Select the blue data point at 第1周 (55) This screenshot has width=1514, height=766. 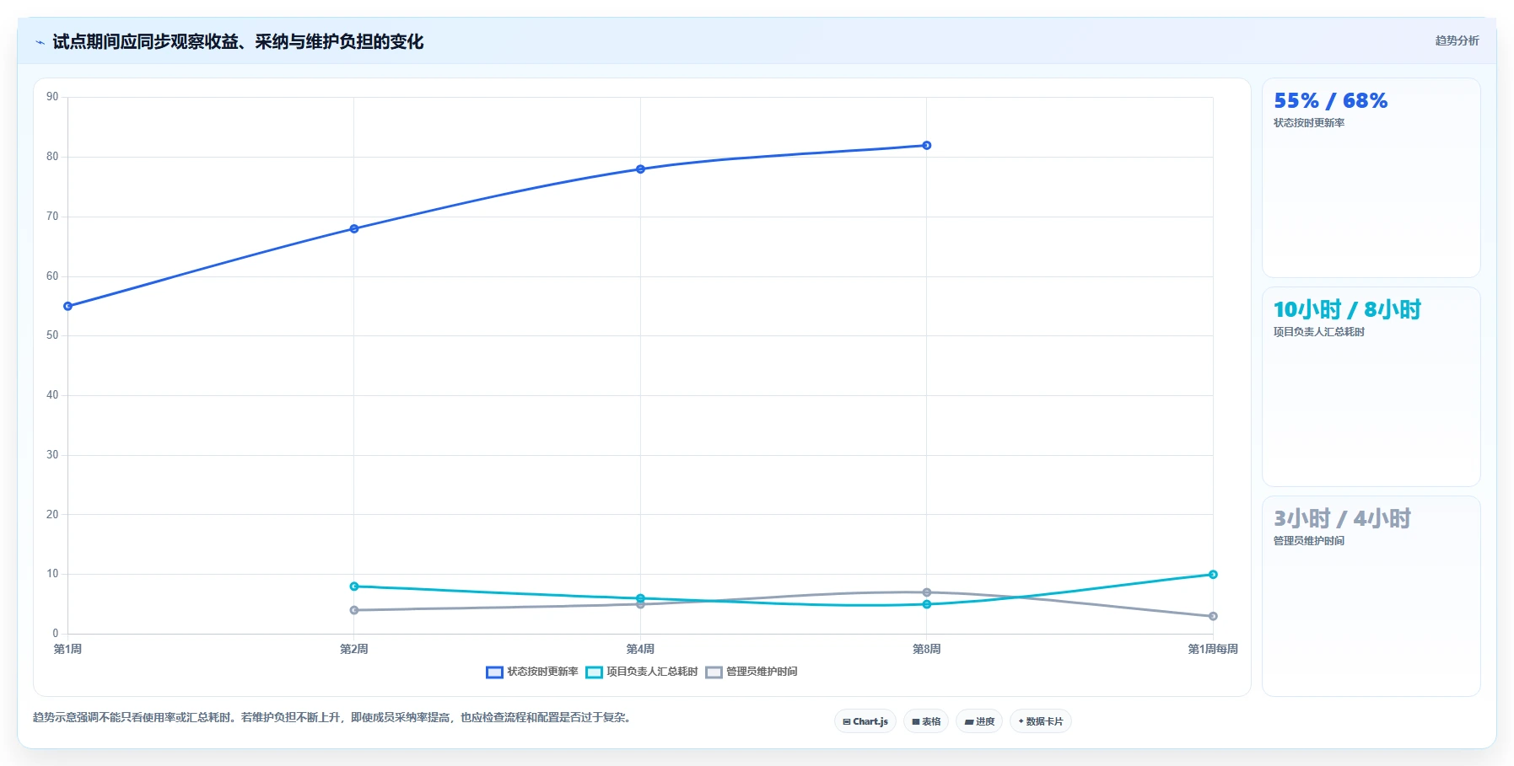68,306
